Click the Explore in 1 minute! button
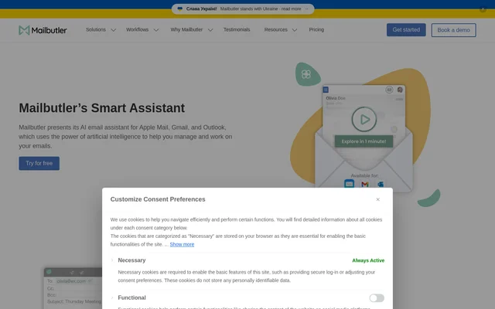The height and width of the screenshot is (309, 495). pos(364,141)
